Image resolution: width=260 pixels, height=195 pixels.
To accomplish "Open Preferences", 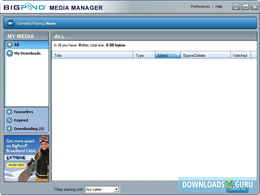I will (x=200, y=6).
